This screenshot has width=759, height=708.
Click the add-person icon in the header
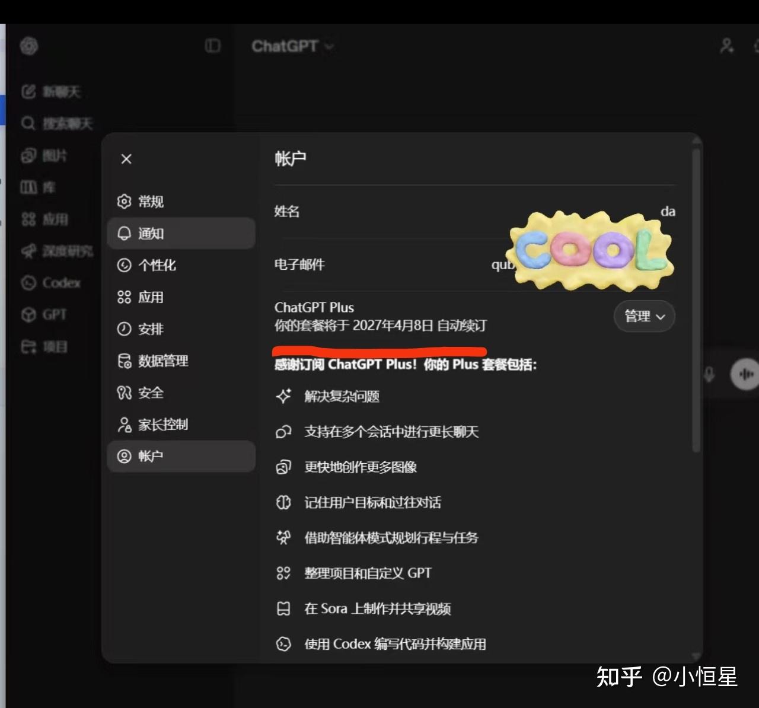tap(727, 46)
